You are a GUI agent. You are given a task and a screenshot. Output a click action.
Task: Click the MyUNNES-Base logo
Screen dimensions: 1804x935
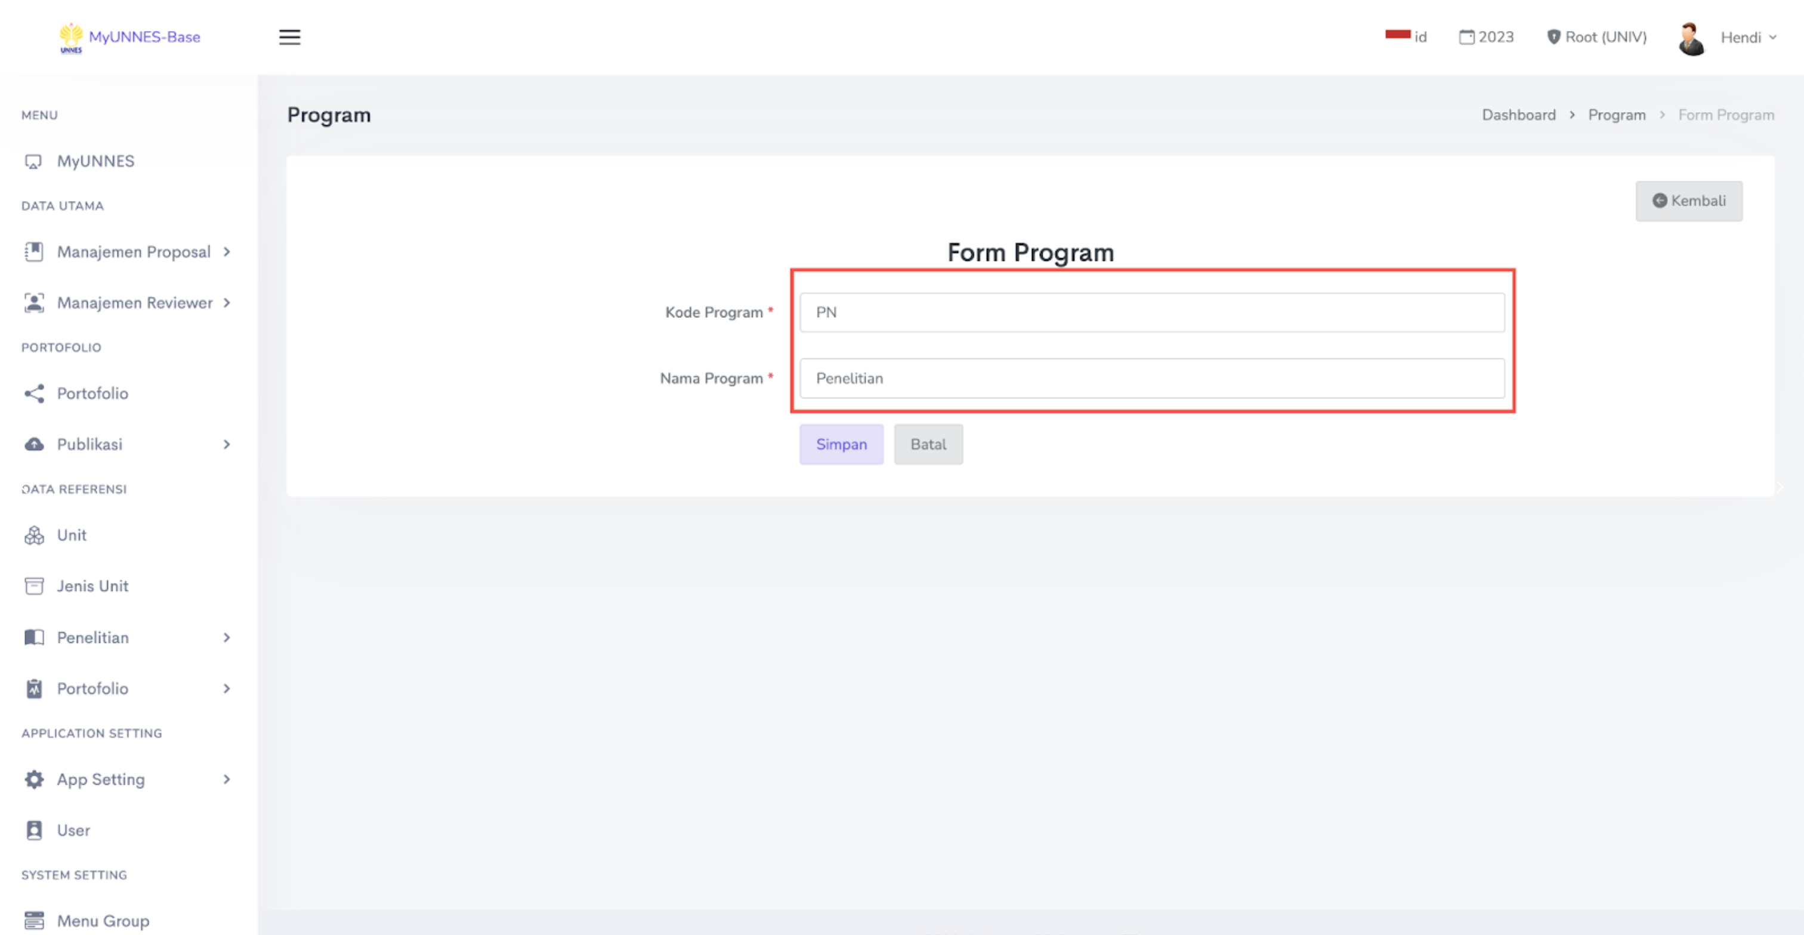(x=130, y=37)
